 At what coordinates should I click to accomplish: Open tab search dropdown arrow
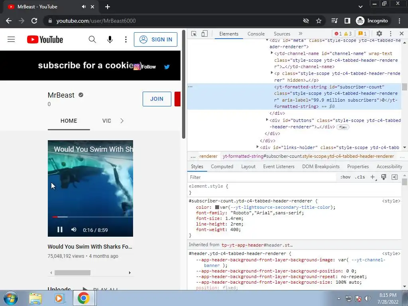pyautogui.click(x=360, y=7)
